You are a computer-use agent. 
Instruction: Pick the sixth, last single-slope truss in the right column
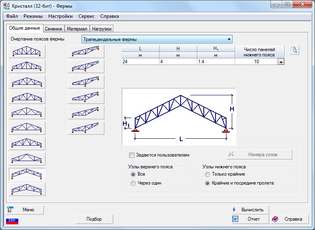(86, 128)
